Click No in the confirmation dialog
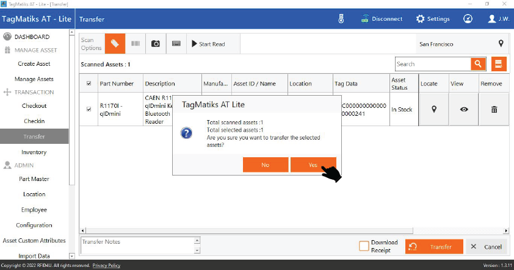This screenshot has height=270, width=514. (x=265, y=165)
